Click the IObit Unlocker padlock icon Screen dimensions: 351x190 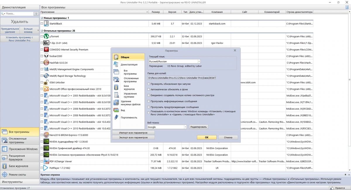46,82
